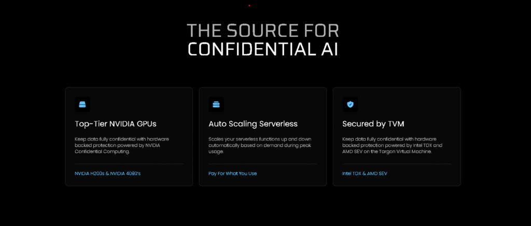Open the Intel TDX & AMD SEV link
The image size is (531, 226).
pos(365,173)
